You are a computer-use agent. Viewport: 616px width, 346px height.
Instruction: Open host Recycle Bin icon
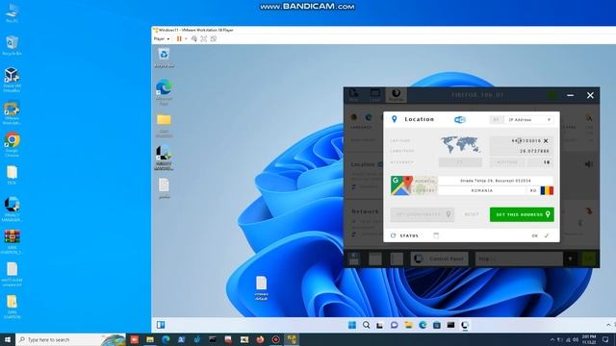12,45
